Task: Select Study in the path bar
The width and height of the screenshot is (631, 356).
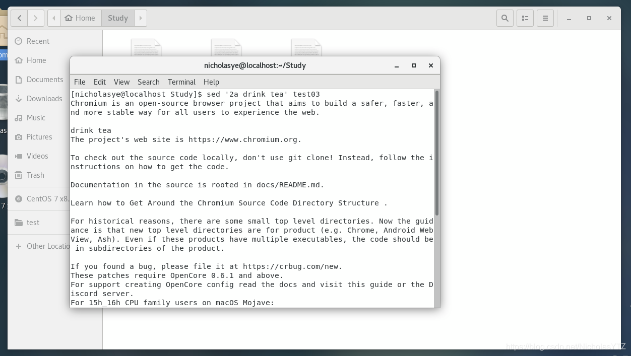Action: [118, 18]
